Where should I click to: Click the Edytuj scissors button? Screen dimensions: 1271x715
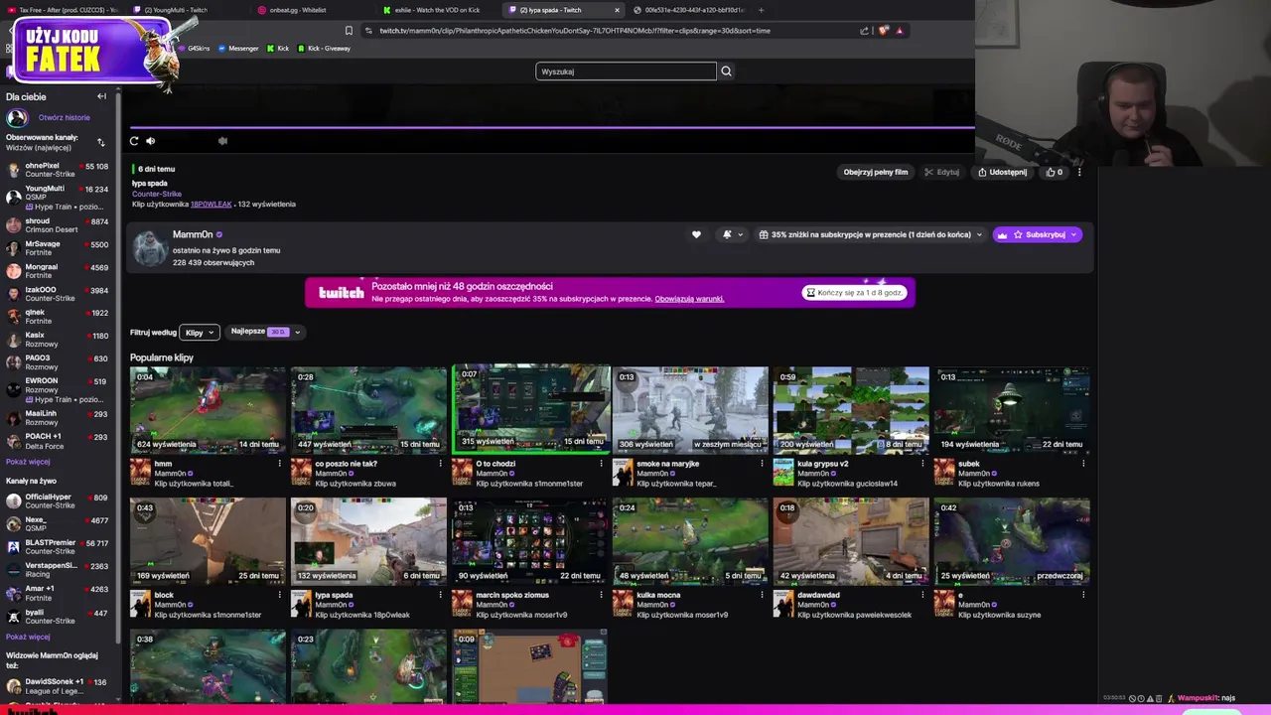941,172
